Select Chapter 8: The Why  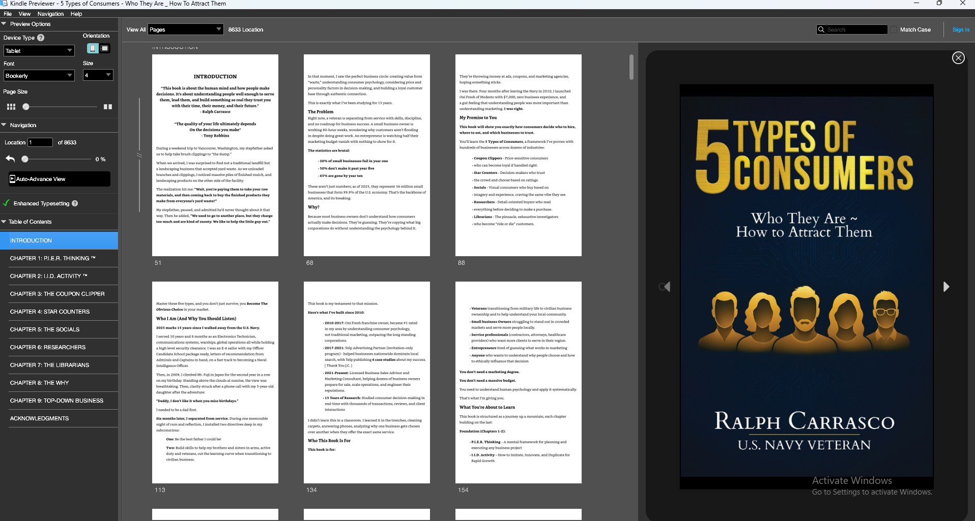[x=59, y=383]
